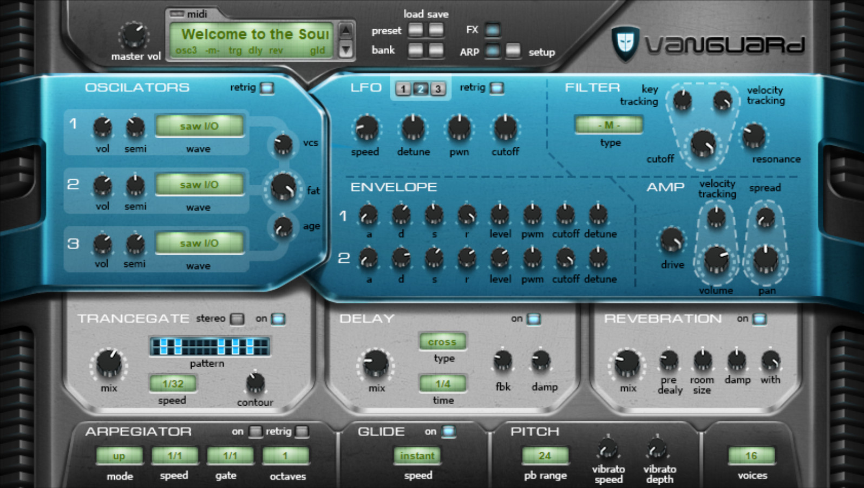864x488 pixels.
Task: Open oscillator 2 wave selector
Action: point(199,184)
